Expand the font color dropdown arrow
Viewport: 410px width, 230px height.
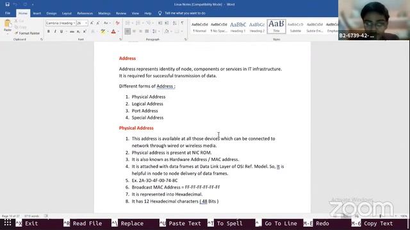(118, 31)
